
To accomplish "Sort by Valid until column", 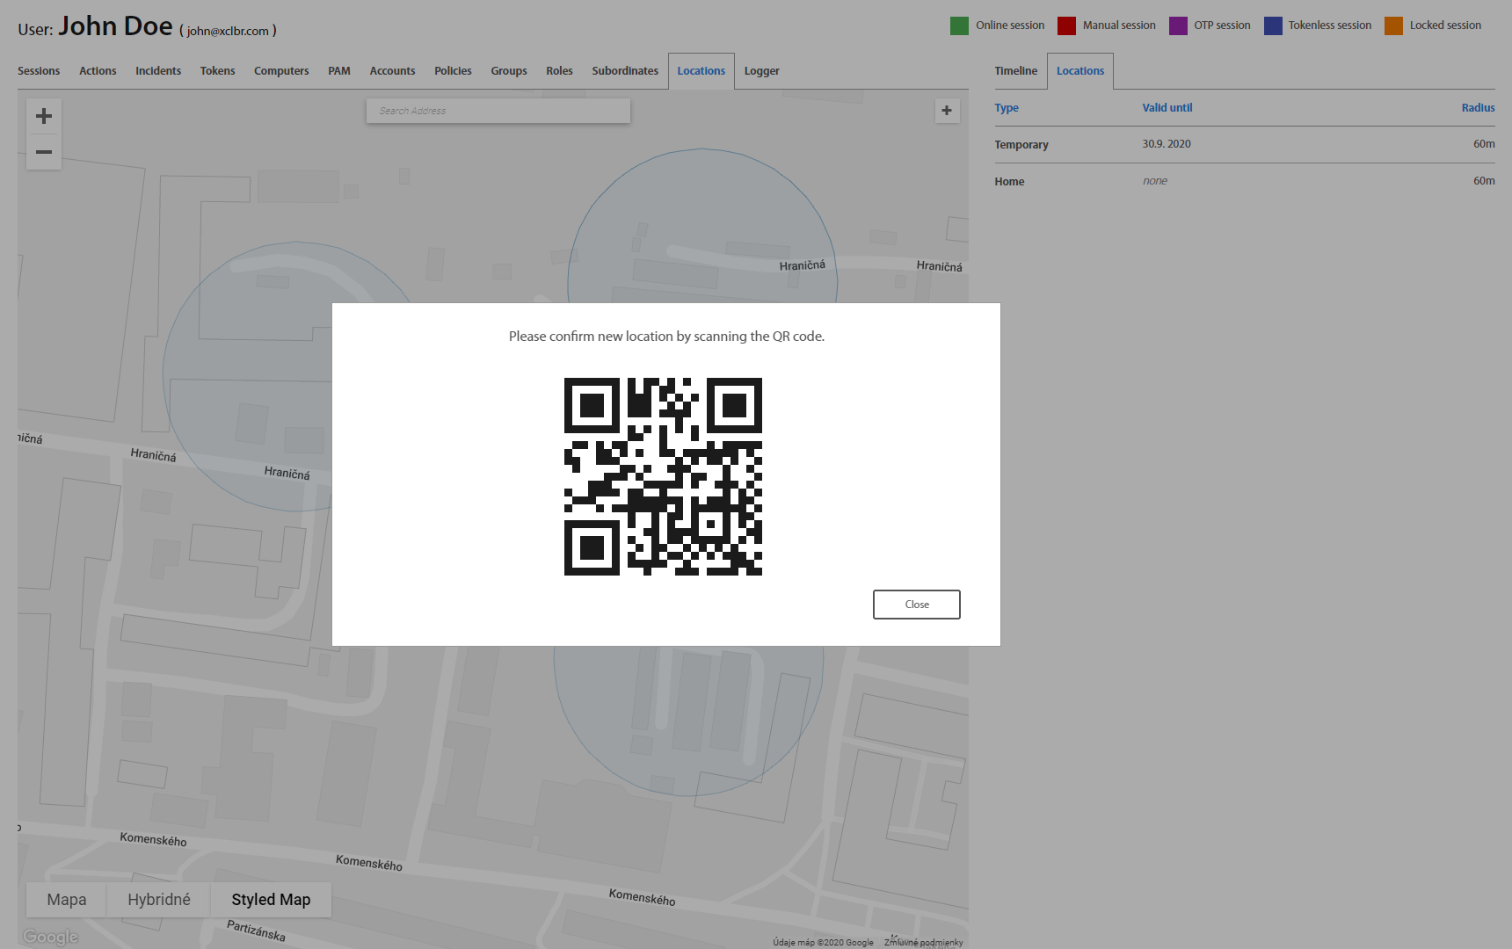I will [1167, 108].
